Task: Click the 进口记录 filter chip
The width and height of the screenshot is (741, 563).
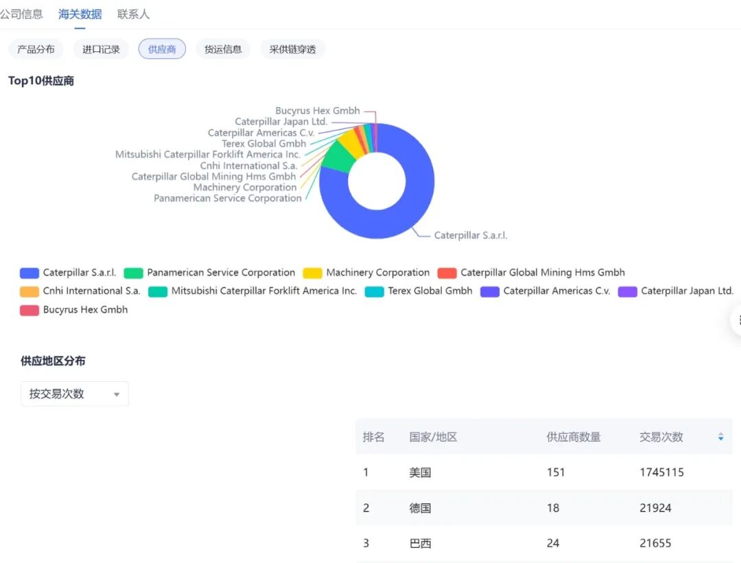Action: (x=100, y=49)
